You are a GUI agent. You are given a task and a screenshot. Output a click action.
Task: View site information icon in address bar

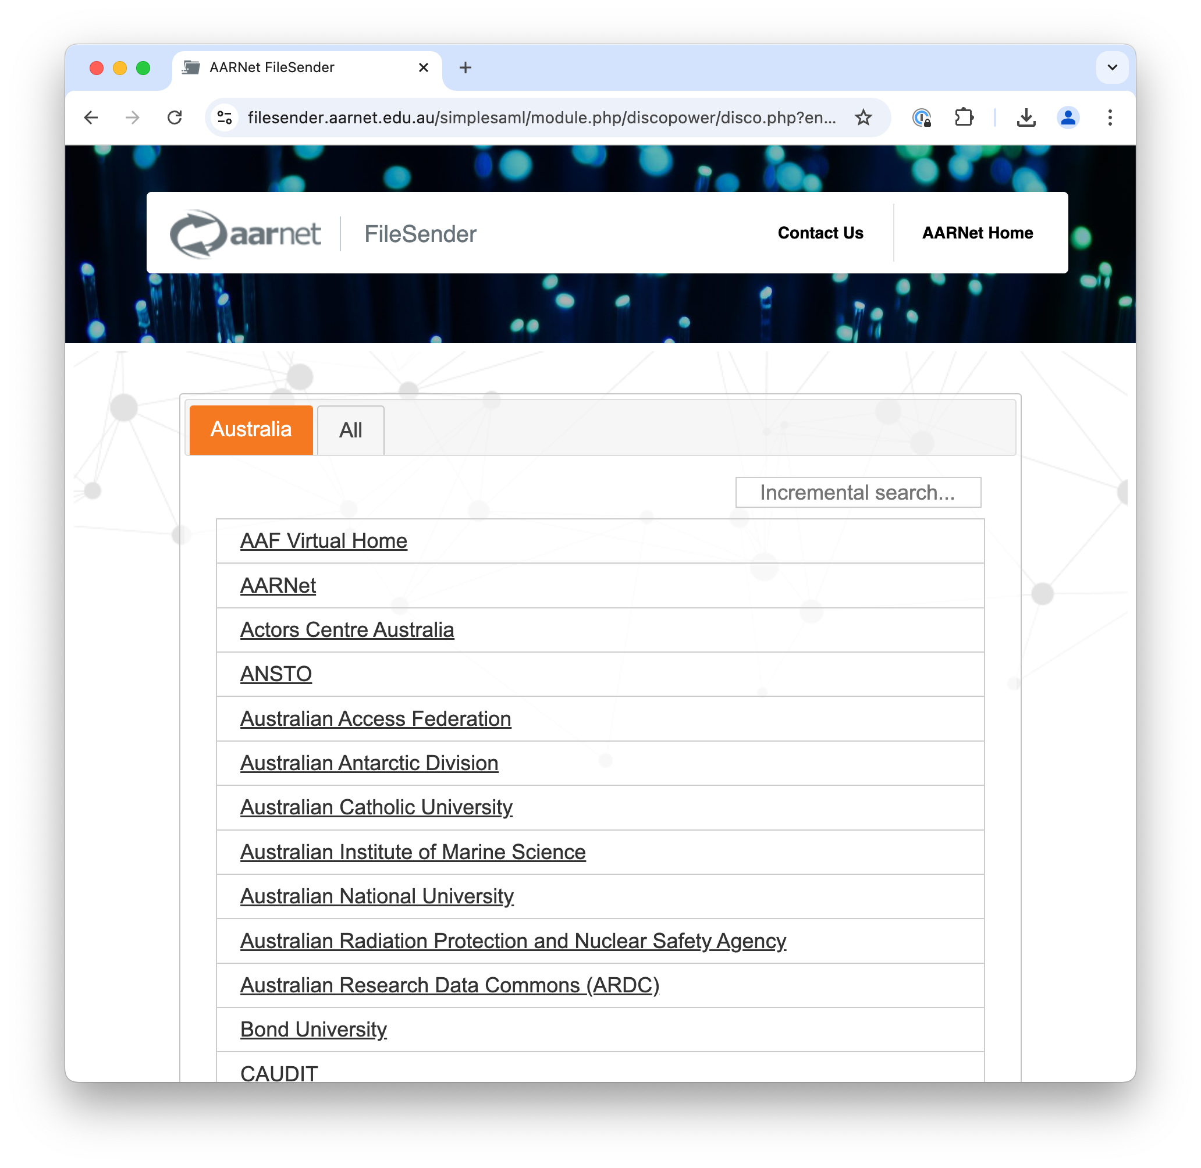point(225,117)
